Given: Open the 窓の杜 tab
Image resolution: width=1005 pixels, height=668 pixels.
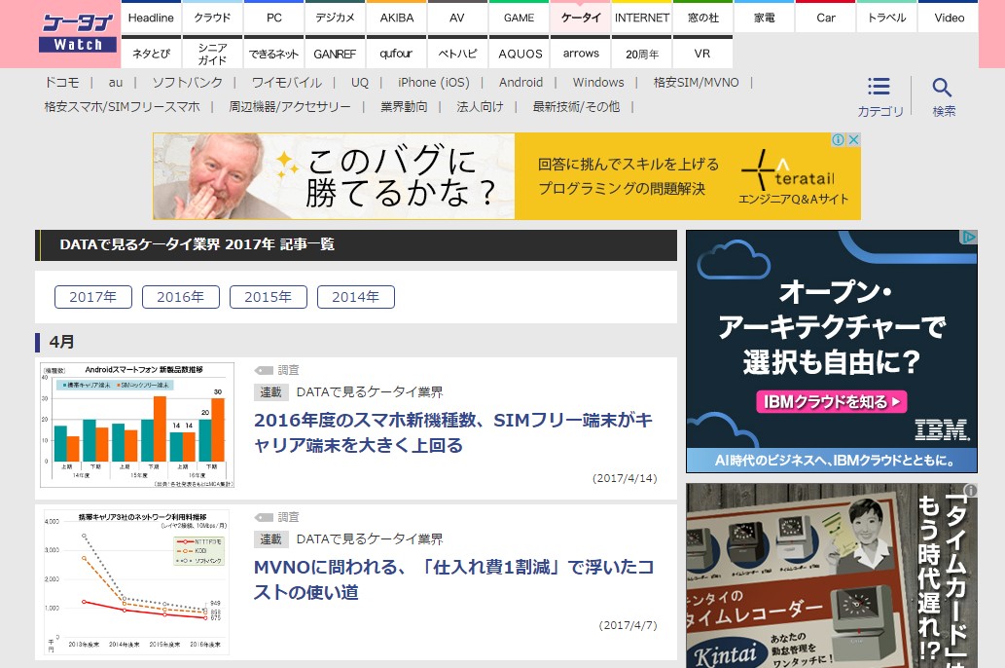Looking at the screenshot, I should (703, 18).
